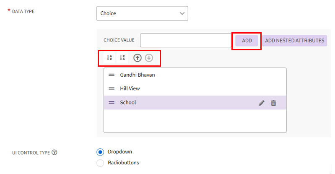Screen dimensions: 335x174
Task: Click the drag handle beside School
Action: tap(112, 102)
